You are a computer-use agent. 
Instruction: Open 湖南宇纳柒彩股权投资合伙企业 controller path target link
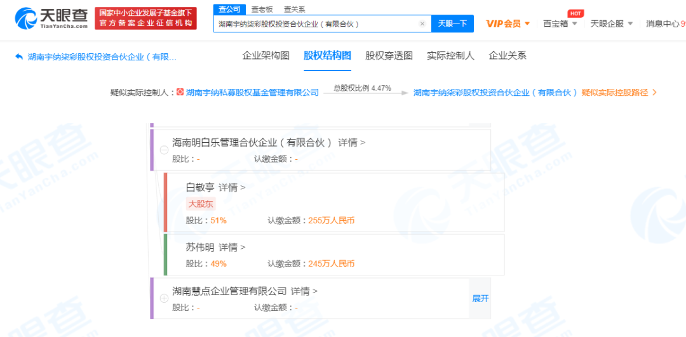coord(495,92)
